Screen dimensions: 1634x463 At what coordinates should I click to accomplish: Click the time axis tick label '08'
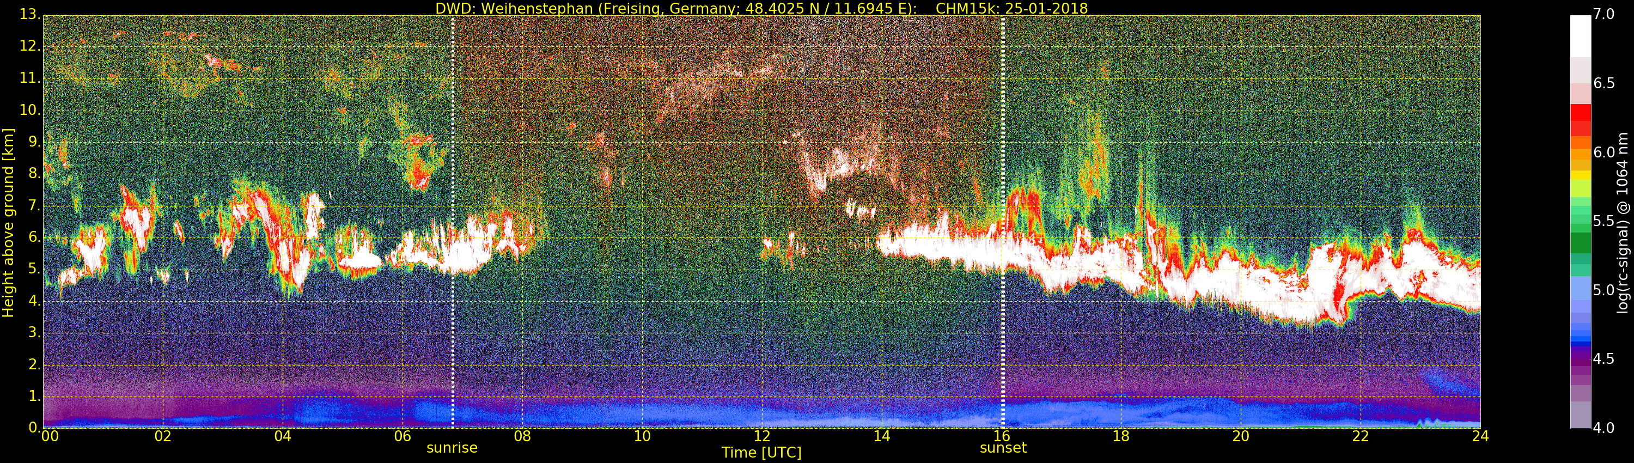523,436
